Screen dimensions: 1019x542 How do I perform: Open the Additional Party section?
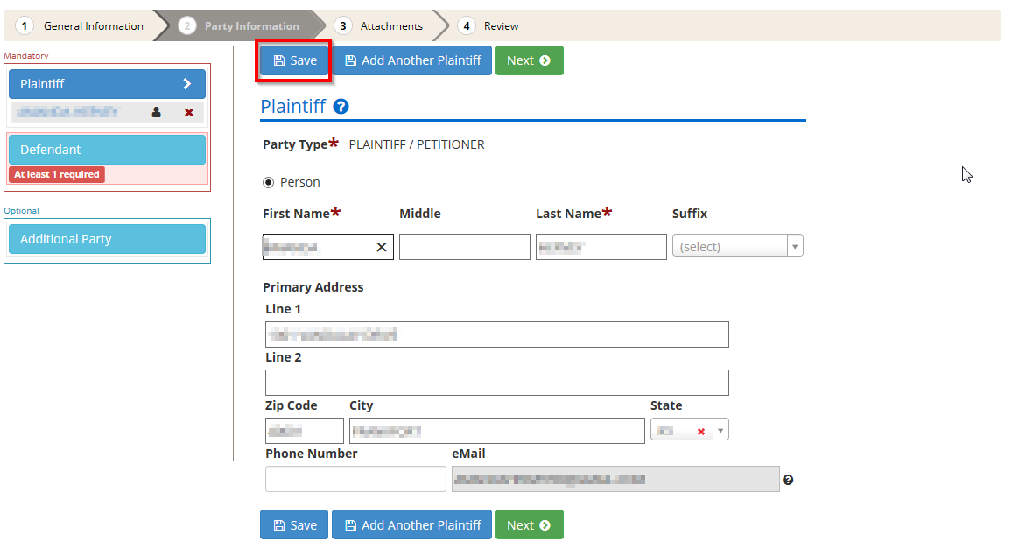[107, 239]
